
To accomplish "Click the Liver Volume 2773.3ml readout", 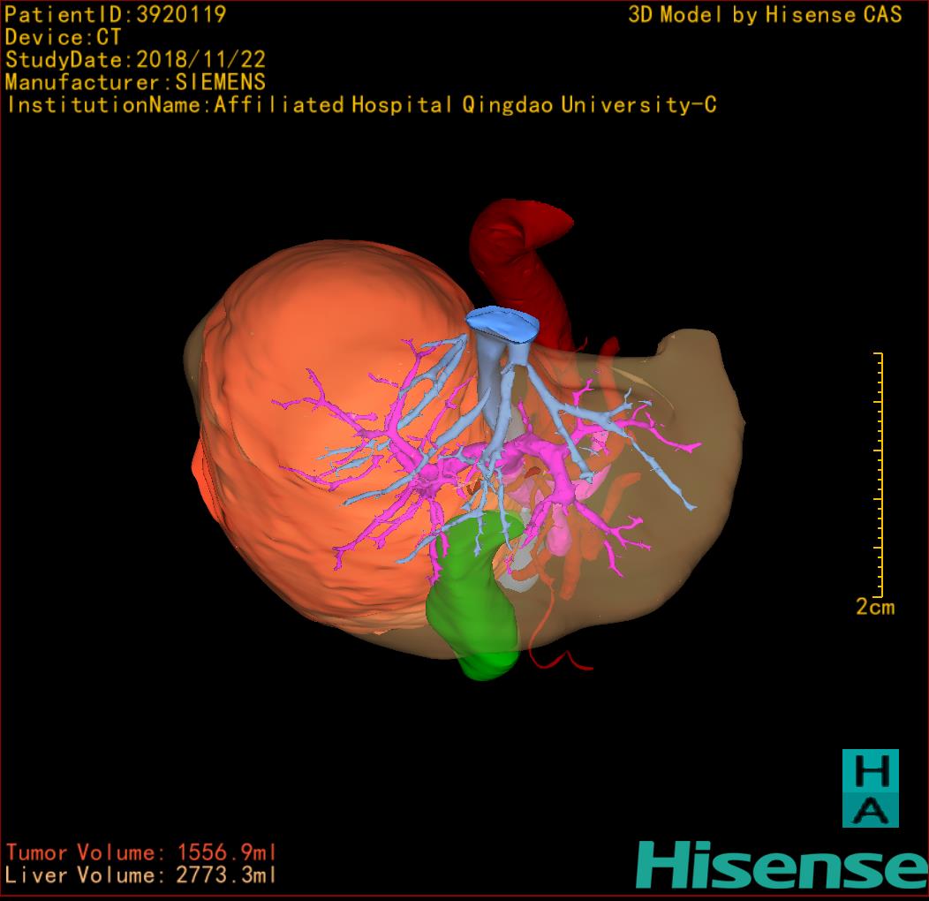I will [x=141, y=875].
